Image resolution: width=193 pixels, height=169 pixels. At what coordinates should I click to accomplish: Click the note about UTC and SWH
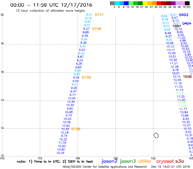[55, 161]
